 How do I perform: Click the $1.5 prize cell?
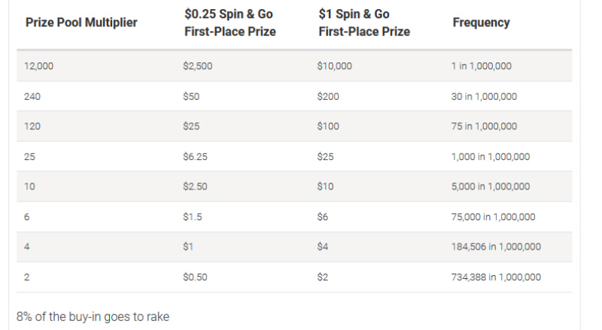tap(192, 216)
